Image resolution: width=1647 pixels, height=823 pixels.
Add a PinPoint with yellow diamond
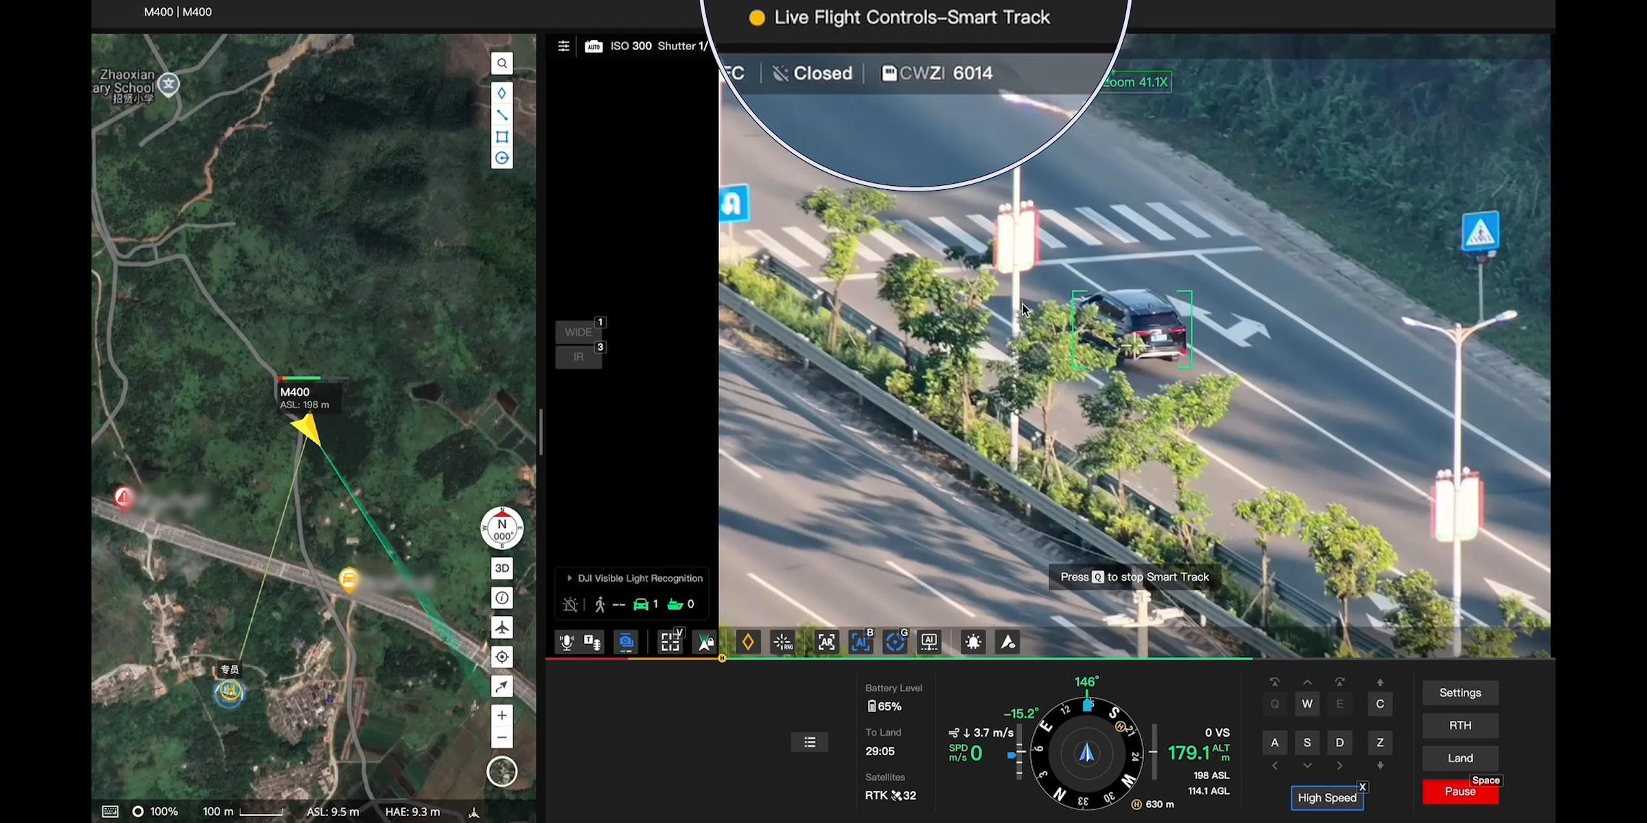(748, 643)
